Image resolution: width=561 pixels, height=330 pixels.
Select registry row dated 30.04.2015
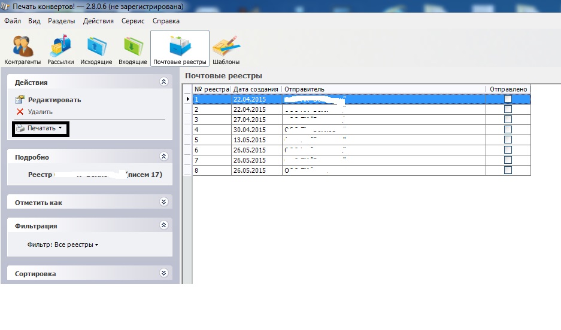pyautogui.click(x=256, y=130)
